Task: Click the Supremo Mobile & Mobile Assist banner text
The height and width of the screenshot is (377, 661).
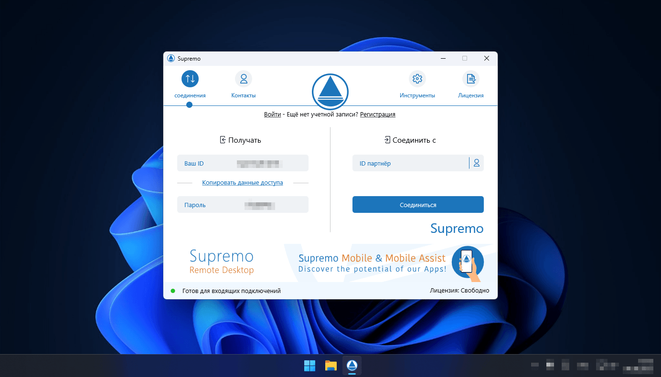Action: (372, 262)
